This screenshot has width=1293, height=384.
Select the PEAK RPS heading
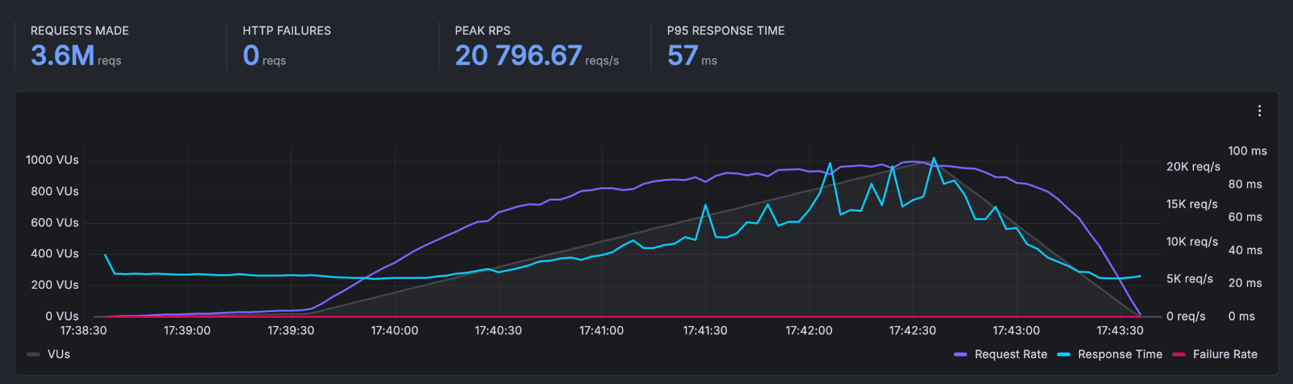[482, 30]
